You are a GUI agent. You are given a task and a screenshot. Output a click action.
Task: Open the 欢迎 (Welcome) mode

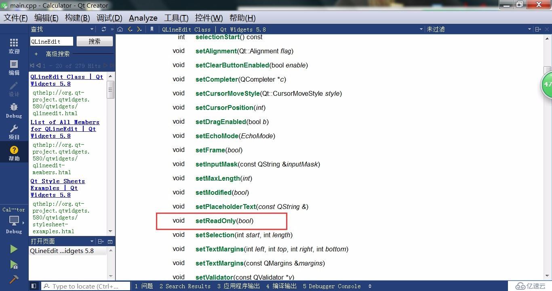pyautogui.click(x=14, y=46)
